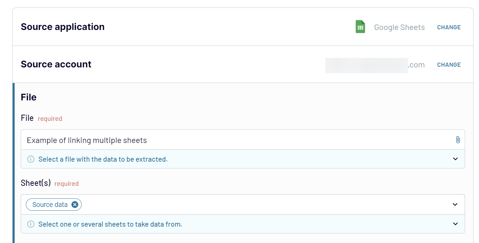
Task: Click the Source data chip label
Action: [x=50, y=205]
